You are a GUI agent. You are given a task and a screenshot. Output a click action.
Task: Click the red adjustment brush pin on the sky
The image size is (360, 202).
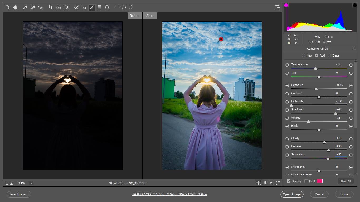[221, 39]
